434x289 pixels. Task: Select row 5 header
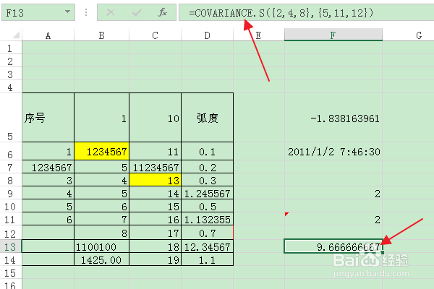pyautogui.click(x=11, y=118)
